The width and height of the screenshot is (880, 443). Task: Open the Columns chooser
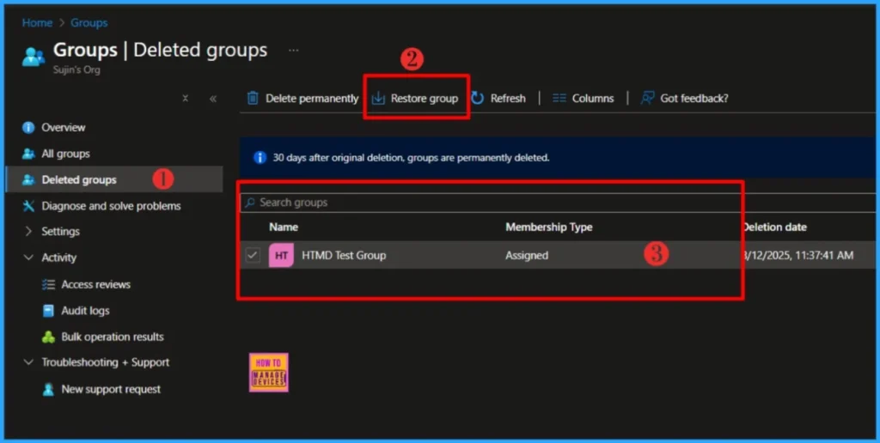coord(584,98)
